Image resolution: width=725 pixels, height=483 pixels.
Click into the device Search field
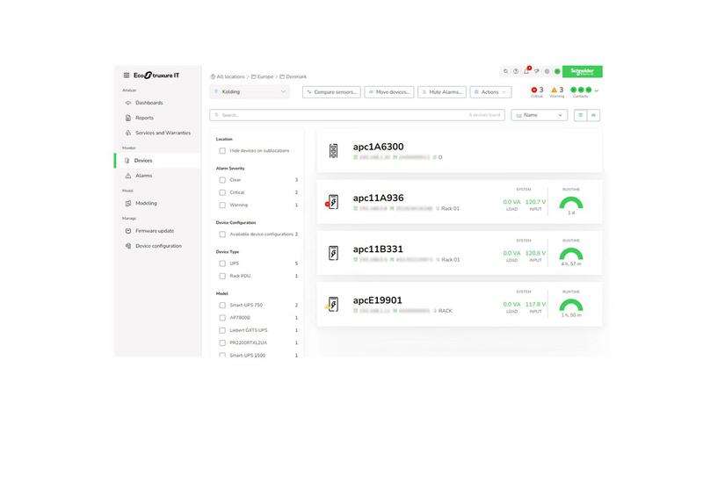(357, 115)
